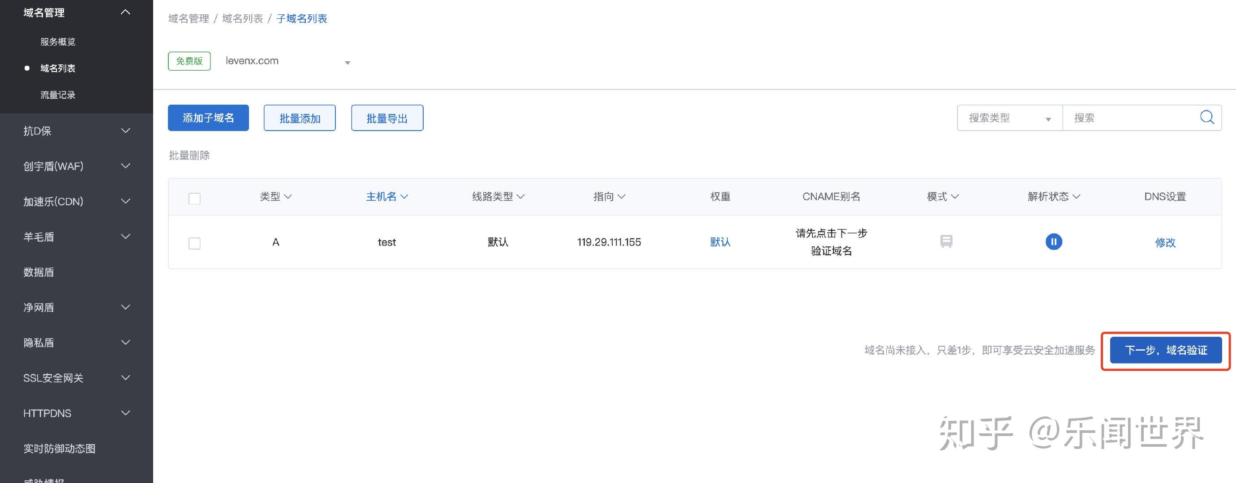The height and width of the screenshot is (483, 1236).
Task: Open 流量记录 in the sidebar
Action: (58, 95)
